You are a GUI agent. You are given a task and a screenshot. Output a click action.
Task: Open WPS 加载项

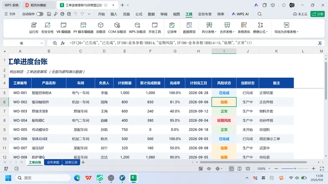click(137, 28)
